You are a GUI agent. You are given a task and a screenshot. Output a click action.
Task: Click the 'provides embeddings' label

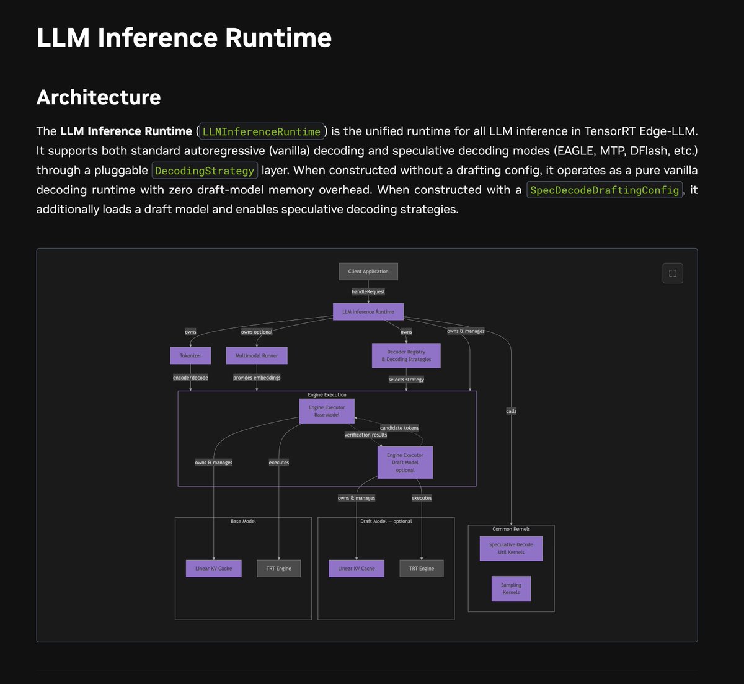point(257,378)
